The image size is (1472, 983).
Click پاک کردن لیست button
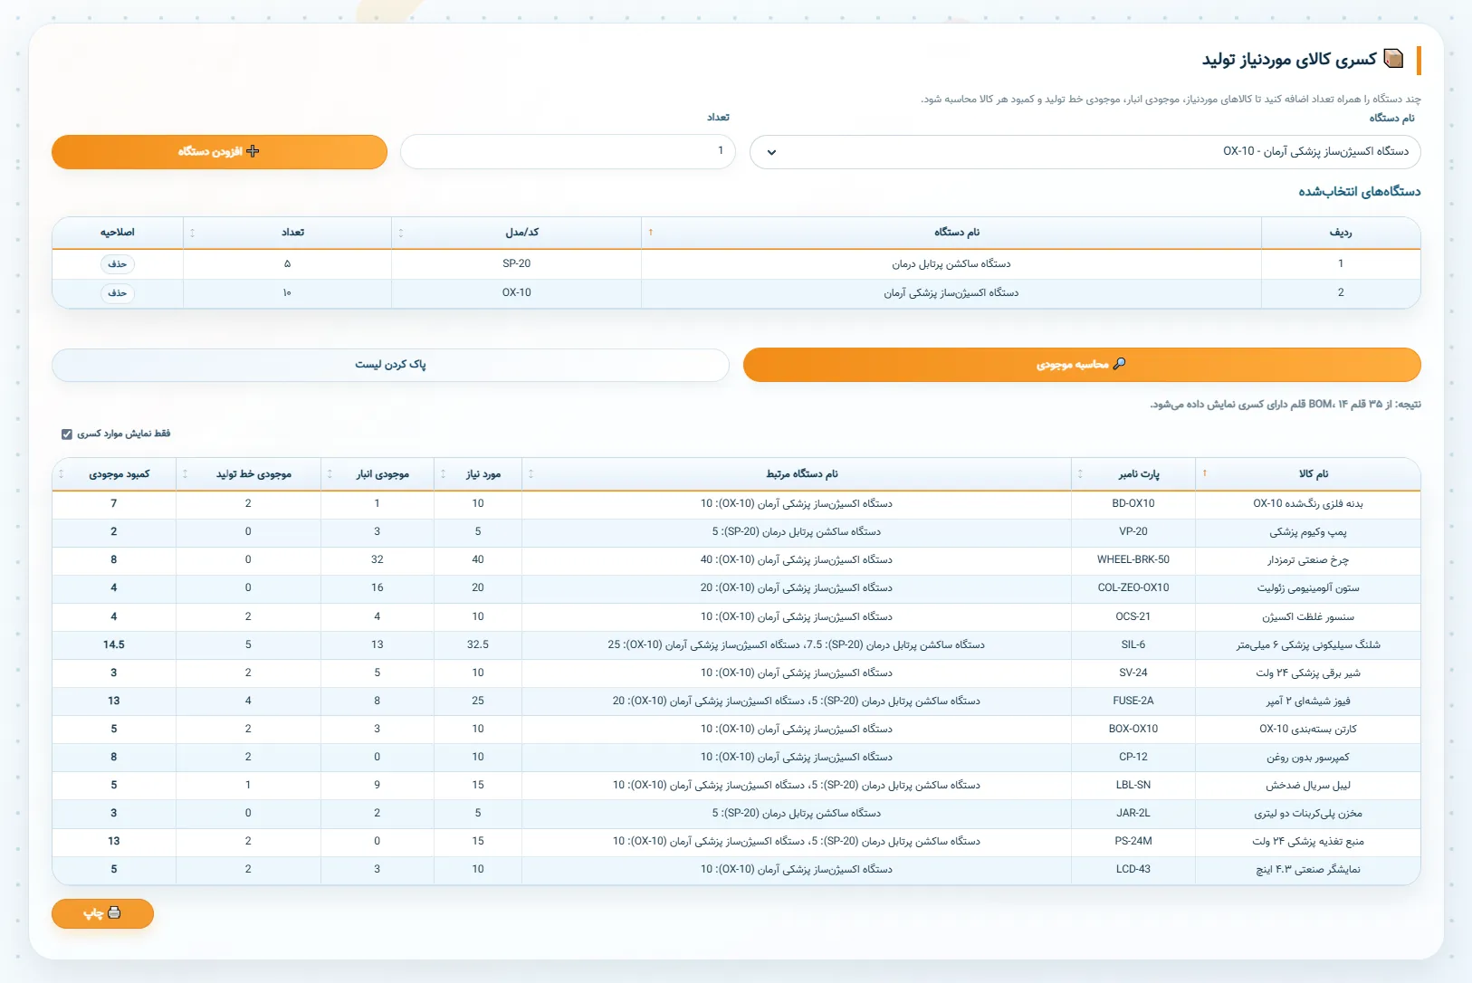click(x=390, y=365)
